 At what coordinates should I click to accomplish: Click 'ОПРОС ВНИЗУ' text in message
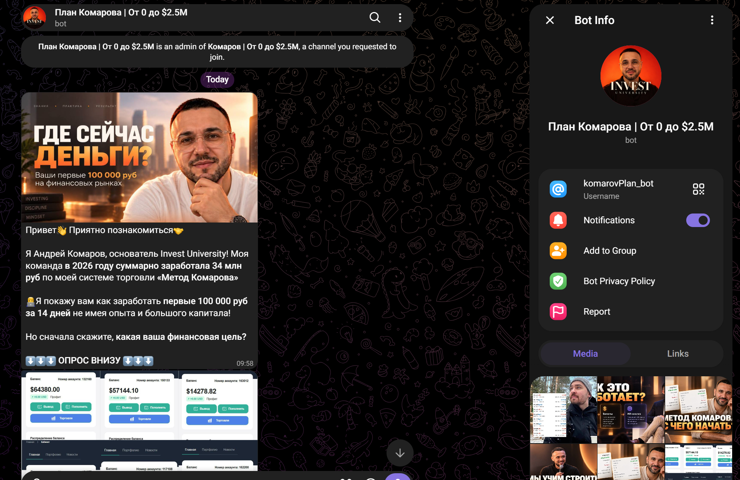click(x=89, y=360)
